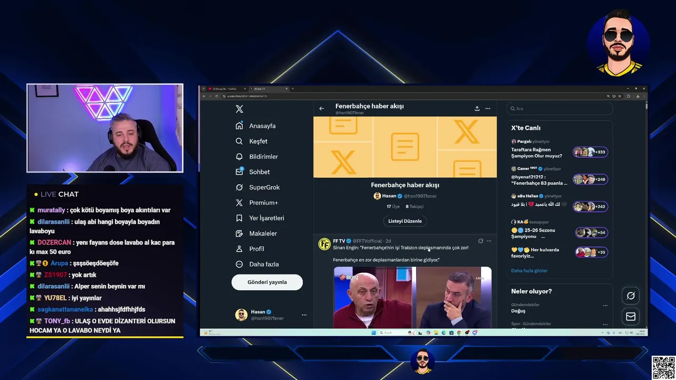
Task: Click the +333 listeners badge
Action: tap(590, 153)
